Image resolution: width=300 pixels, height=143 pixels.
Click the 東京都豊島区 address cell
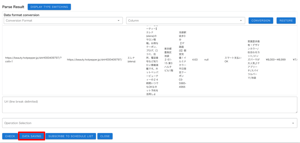click(170, 59)
